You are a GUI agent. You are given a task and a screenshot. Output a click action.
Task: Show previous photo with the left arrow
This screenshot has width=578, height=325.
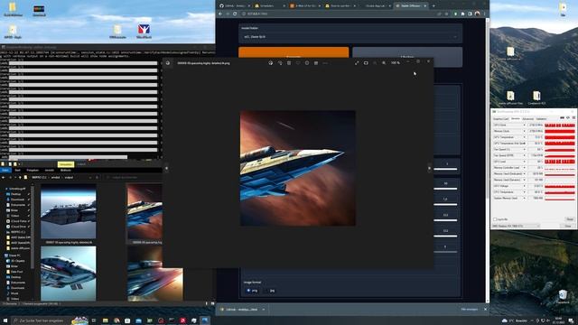[x=166, y=168]
